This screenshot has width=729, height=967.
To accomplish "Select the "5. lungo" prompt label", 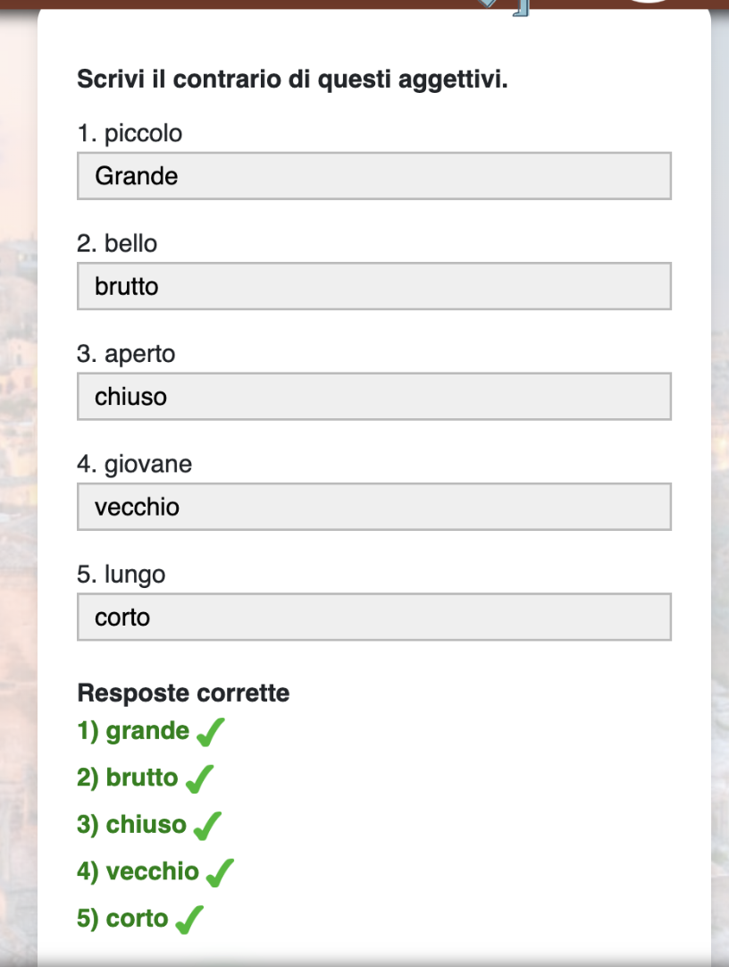I will pyautogui.click(x=121, y=575).
